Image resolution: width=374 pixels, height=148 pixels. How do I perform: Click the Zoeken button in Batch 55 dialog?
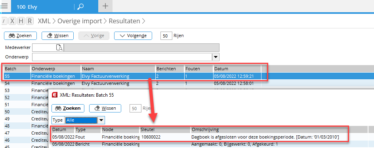(x=68, y=108)
